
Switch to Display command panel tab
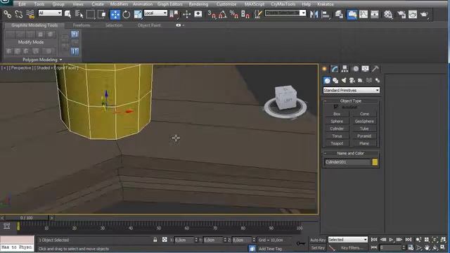coord(365,69)
